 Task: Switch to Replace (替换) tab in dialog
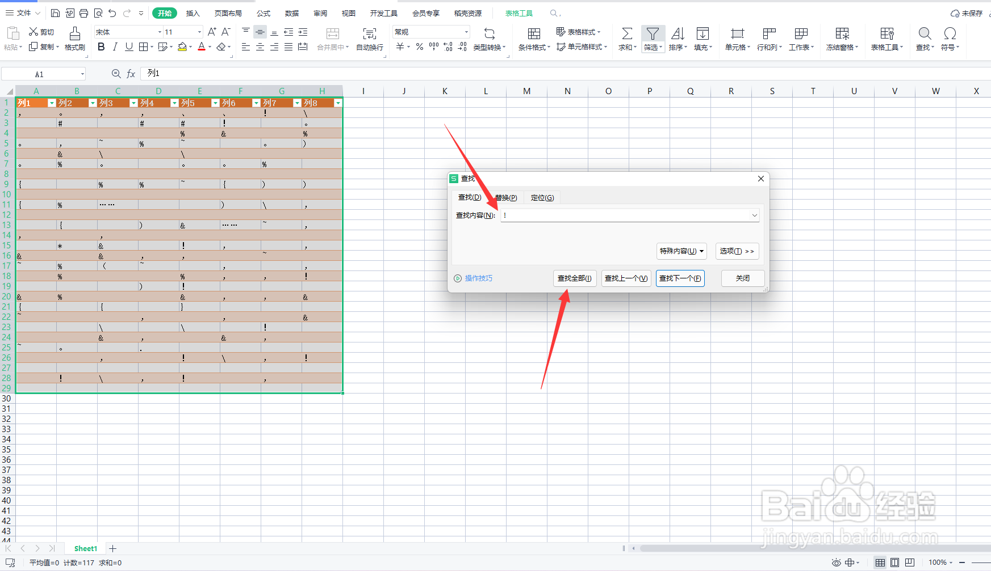pyautogui.click(x=505, y=197)
